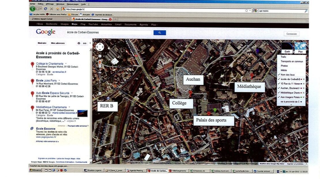Click the Google Maps search field
This screenshot has width=320, height=179.
click(109, 32)
